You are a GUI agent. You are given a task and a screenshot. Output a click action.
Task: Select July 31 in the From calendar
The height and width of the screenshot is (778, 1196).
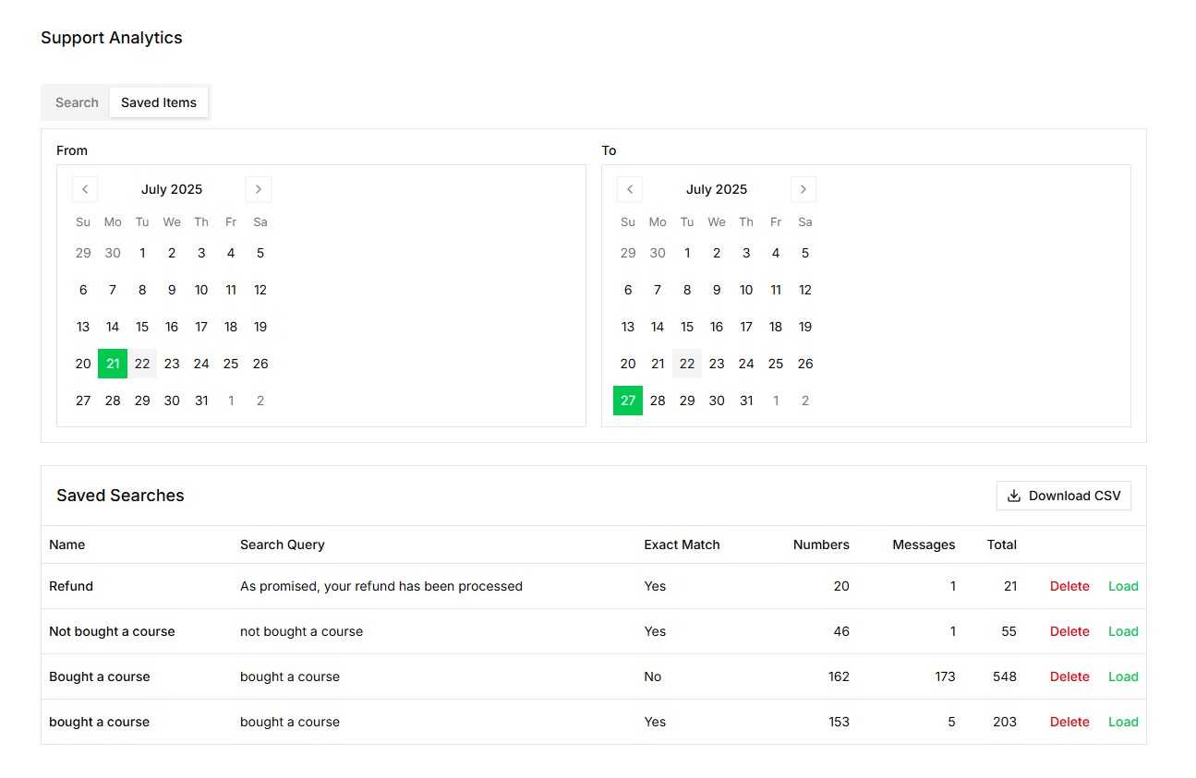click(x=201, y=401)
